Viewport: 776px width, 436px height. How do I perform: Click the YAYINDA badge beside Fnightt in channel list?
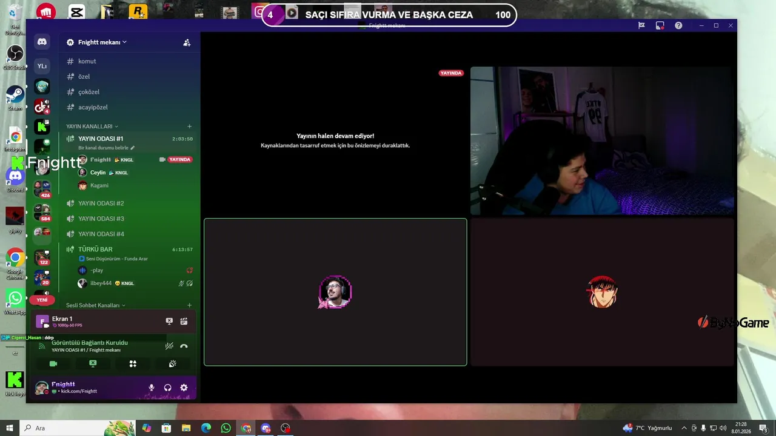179,160
